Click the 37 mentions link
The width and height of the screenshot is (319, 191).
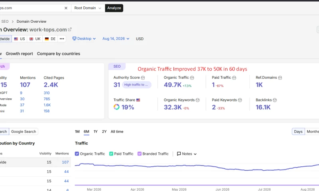point(22,105)
